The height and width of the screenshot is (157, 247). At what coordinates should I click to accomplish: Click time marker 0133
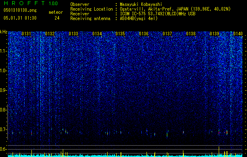73,34
